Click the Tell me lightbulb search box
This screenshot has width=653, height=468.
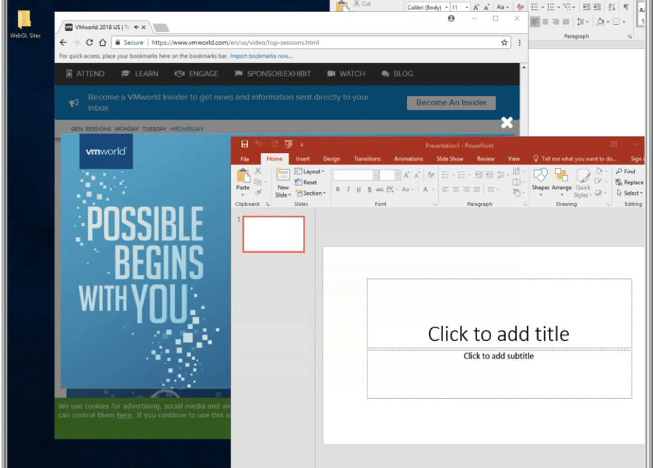[575, 159]
